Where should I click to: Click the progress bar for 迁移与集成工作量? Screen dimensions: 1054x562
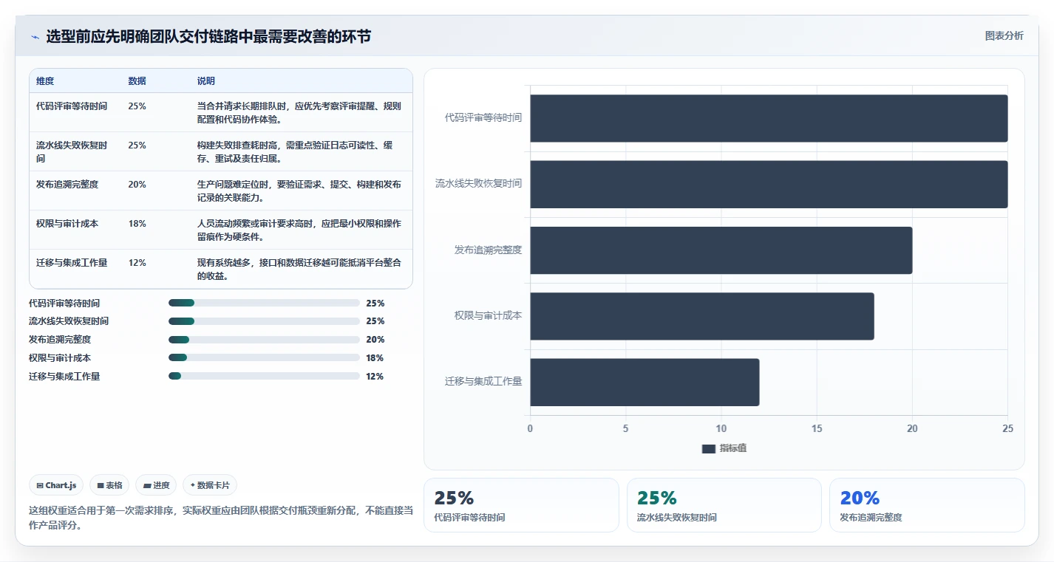(264, 377)
